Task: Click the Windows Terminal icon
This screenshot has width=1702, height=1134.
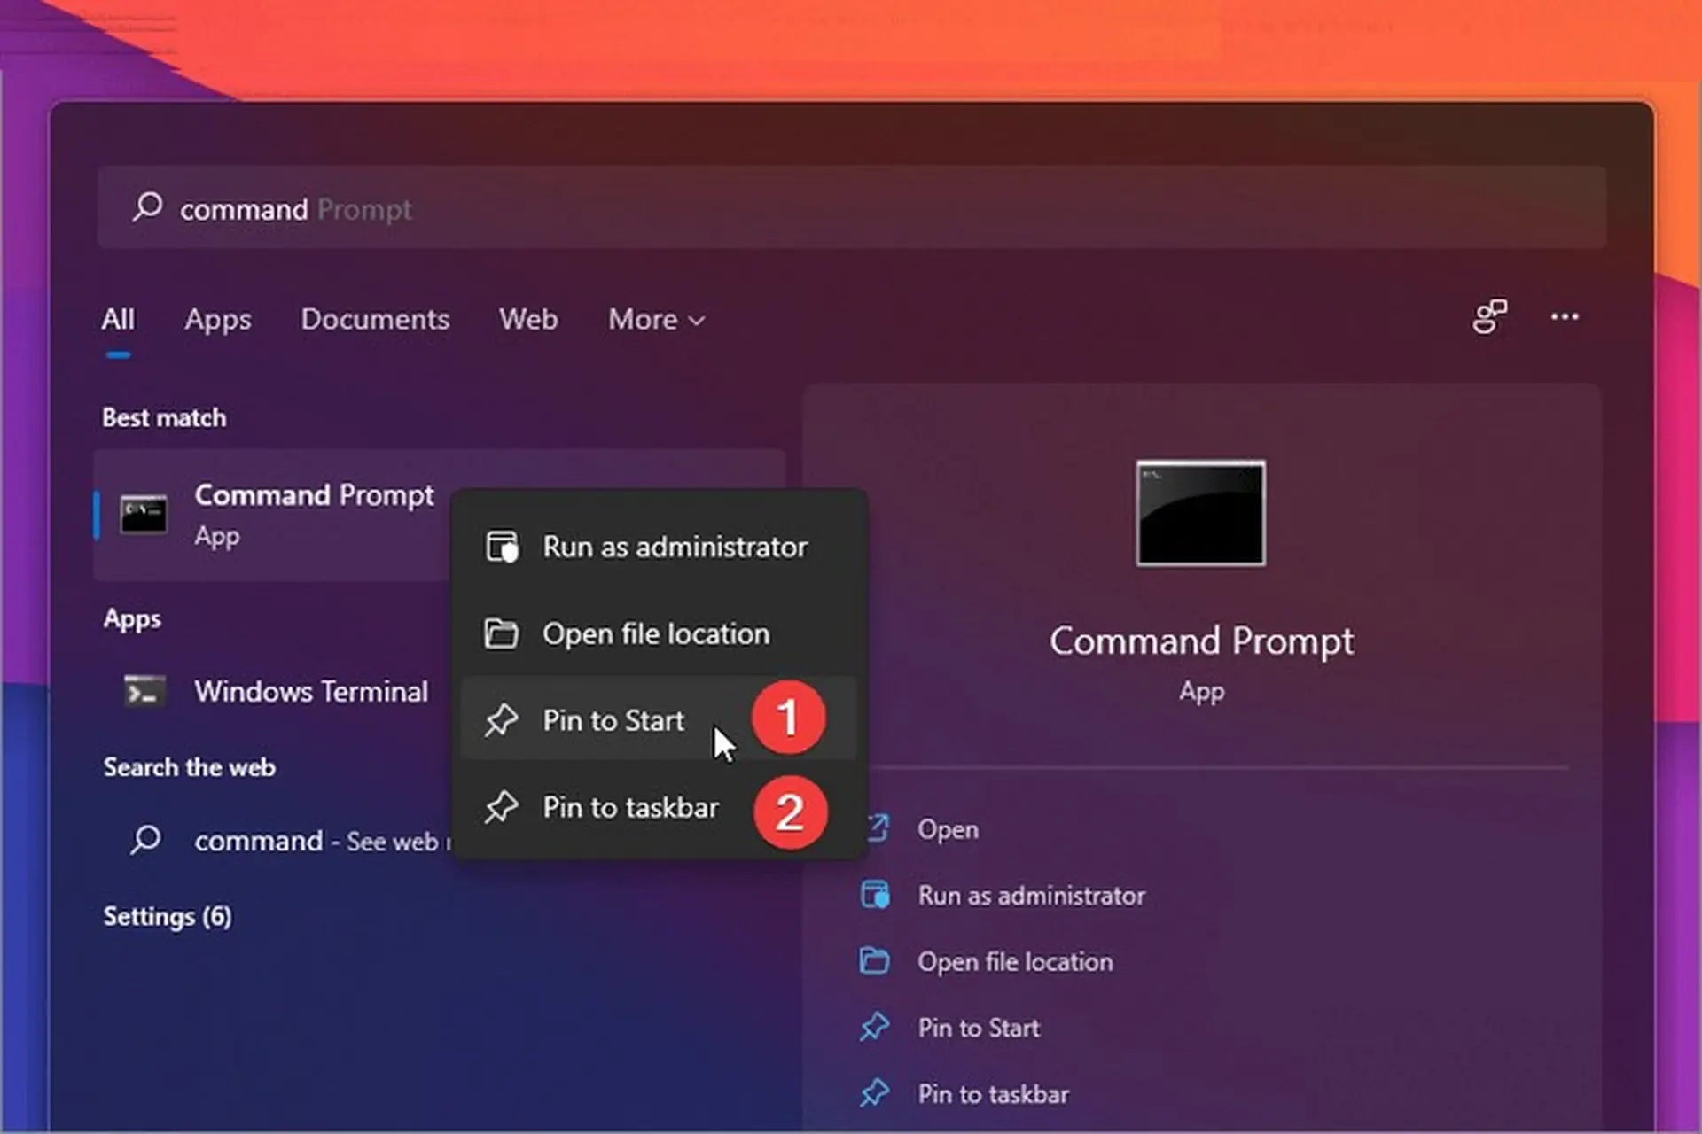Action: click(144, 691)
